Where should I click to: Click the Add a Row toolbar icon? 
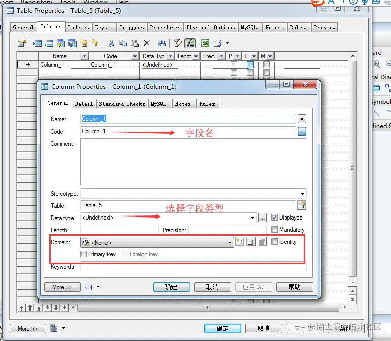49,43
